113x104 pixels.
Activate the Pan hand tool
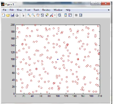pyautogui.click(x=38, y=15)
